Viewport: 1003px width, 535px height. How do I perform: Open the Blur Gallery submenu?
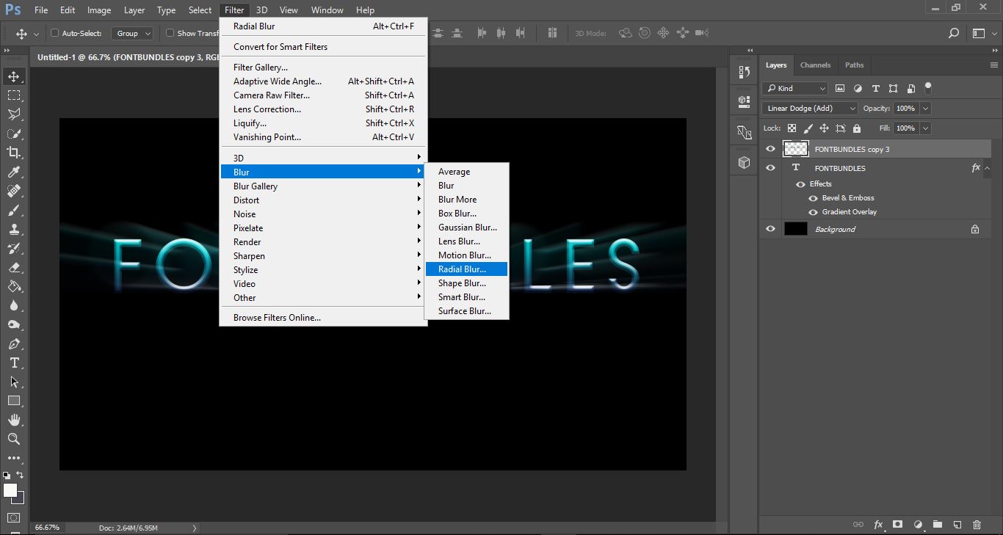pos(323,186)
